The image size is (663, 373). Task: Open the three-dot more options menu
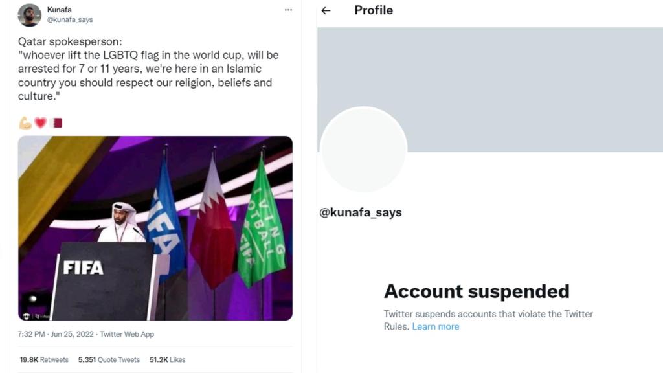[x=288, y=10]
